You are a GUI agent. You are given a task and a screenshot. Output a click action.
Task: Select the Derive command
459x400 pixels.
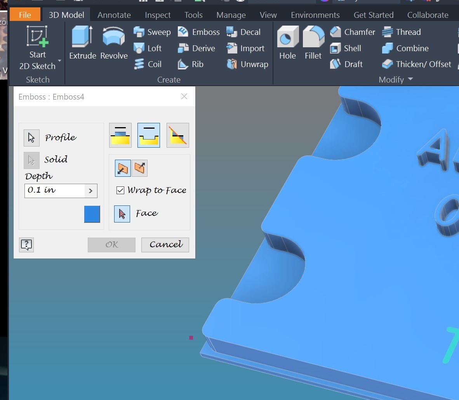196,48
